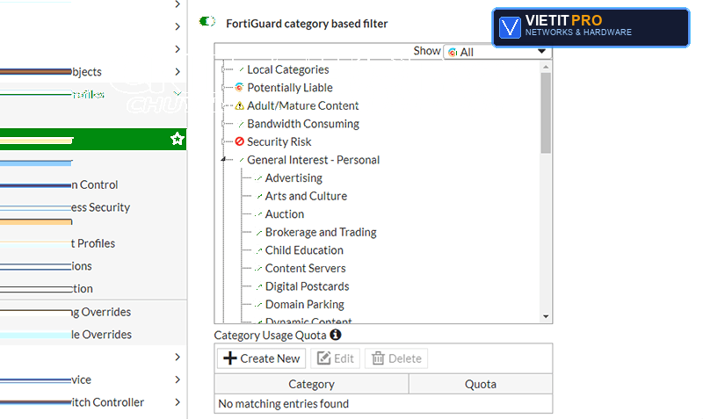The width and height of the screenshot is (703, 419).
Task: Select the Digital Postcards subcategory
Action: [307, 286]
